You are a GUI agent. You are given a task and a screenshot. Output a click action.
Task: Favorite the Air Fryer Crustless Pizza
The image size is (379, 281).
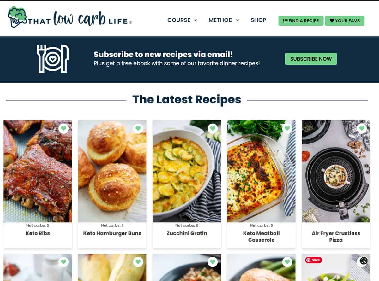click(362, 128)
